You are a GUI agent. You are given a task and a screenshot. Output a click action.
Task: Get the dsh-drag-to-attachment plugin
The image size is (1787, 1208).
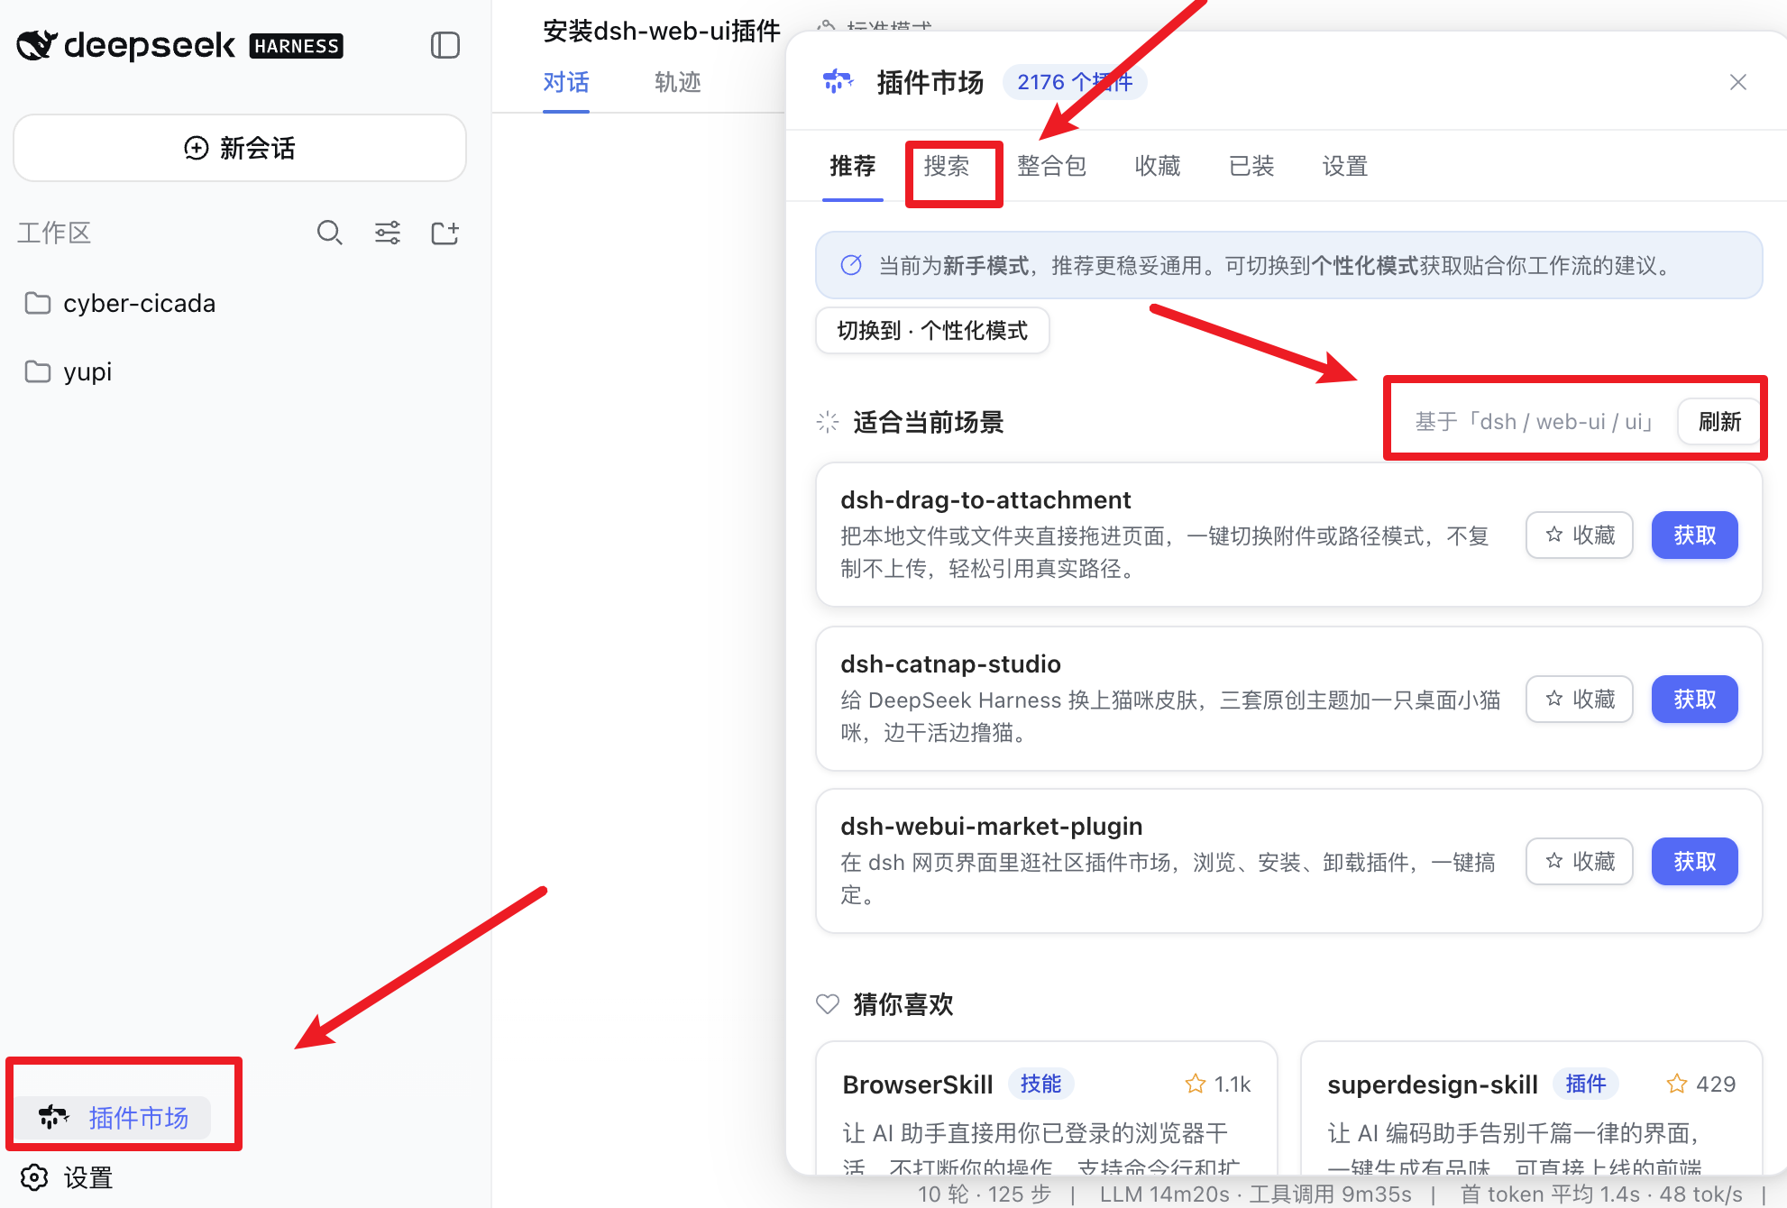pyautogui.click(x=1695, y=535)
